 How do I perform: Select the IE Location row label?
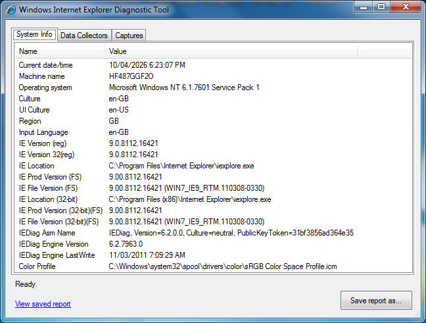(x=36, y=166)
